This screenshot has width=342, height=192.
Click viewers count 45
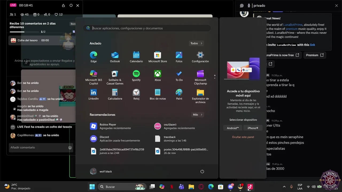pos(25,14)
